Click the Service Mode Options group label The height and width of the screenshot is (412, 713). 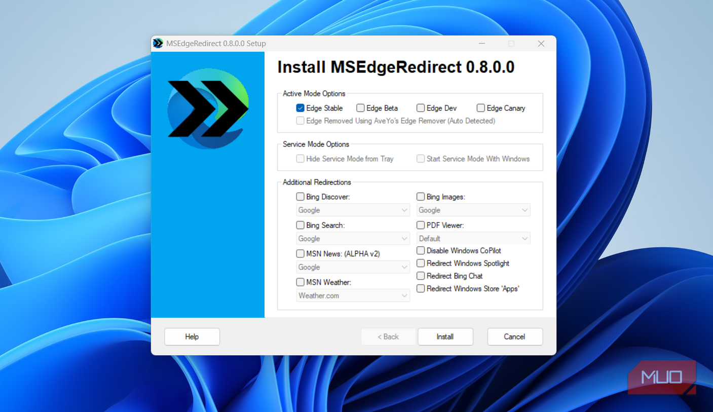tap(316, 144)
